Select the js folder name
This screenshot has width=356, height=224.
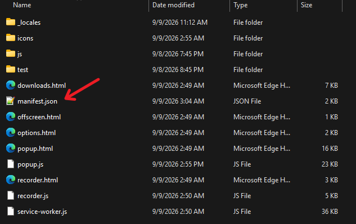click(x=20, y=54)
